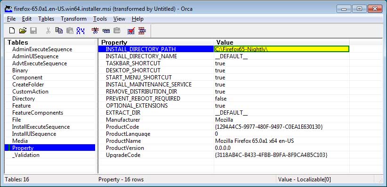387x187 pixels.
Task: Click the Copy Row(s) toolbar icon
Action: pos(106,31)
